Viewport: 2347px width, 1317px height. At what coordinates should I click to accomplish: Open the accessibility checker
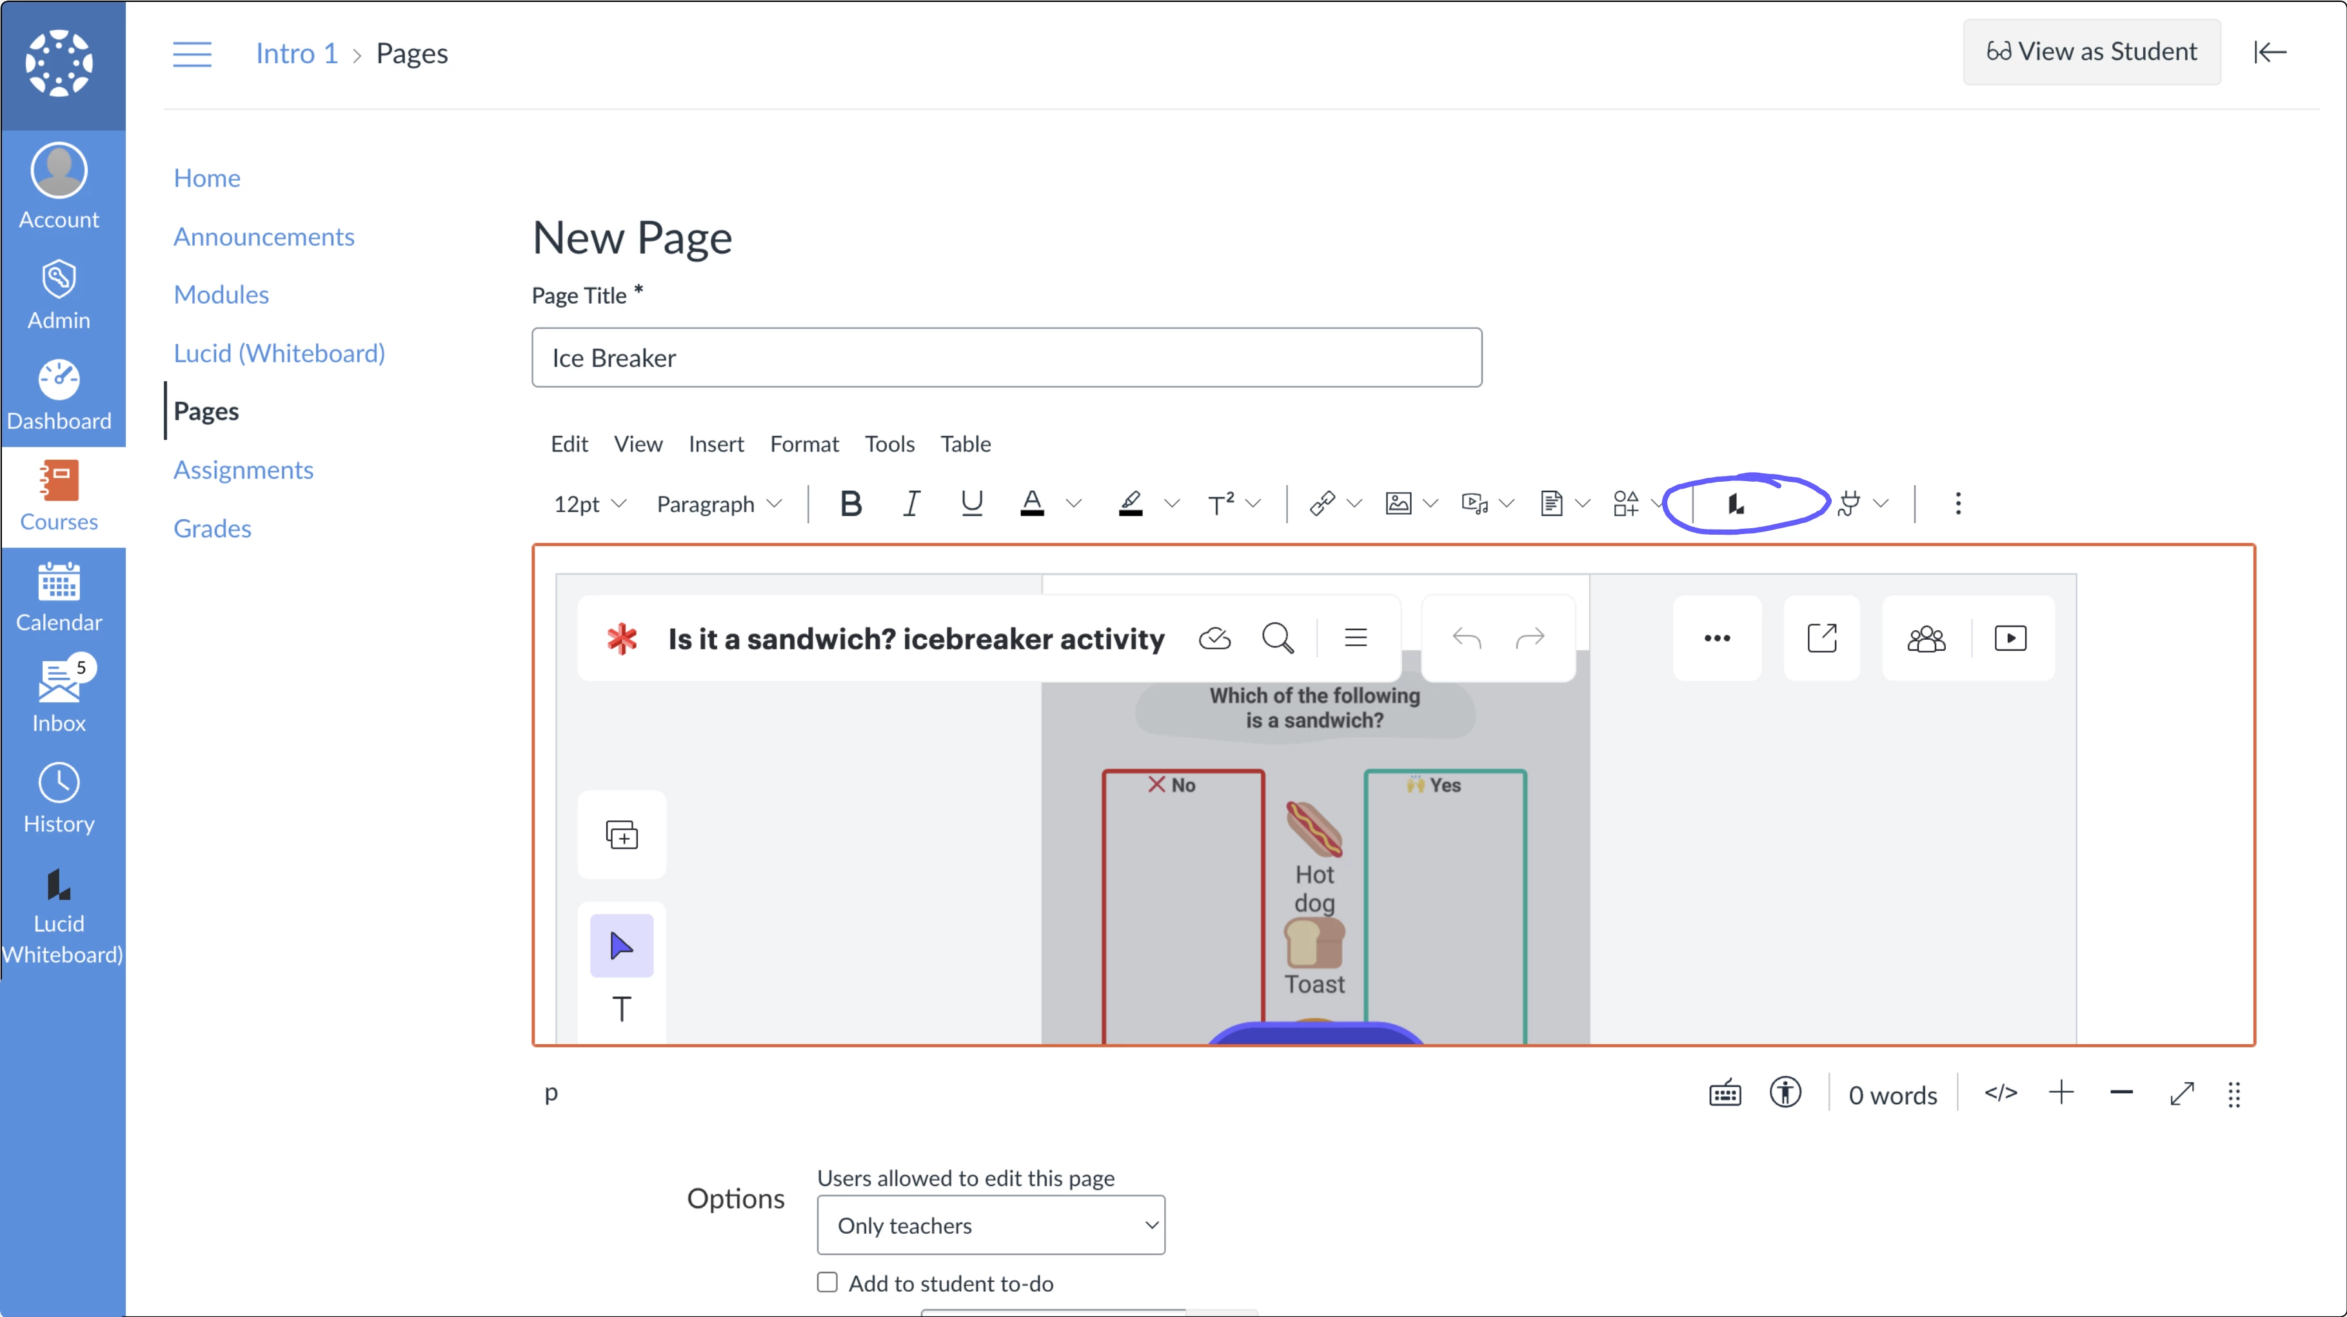pos(1785,1092)
